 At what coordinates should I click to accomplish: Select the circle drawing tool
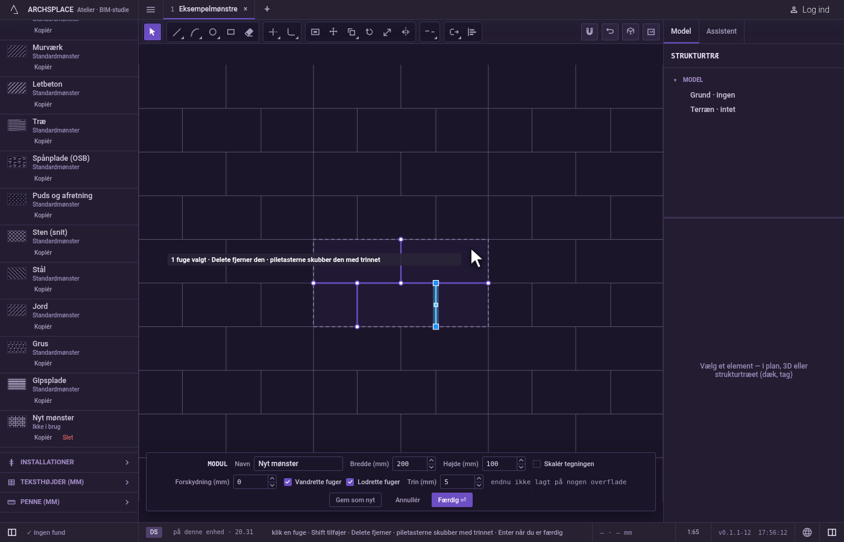[213, 32]
